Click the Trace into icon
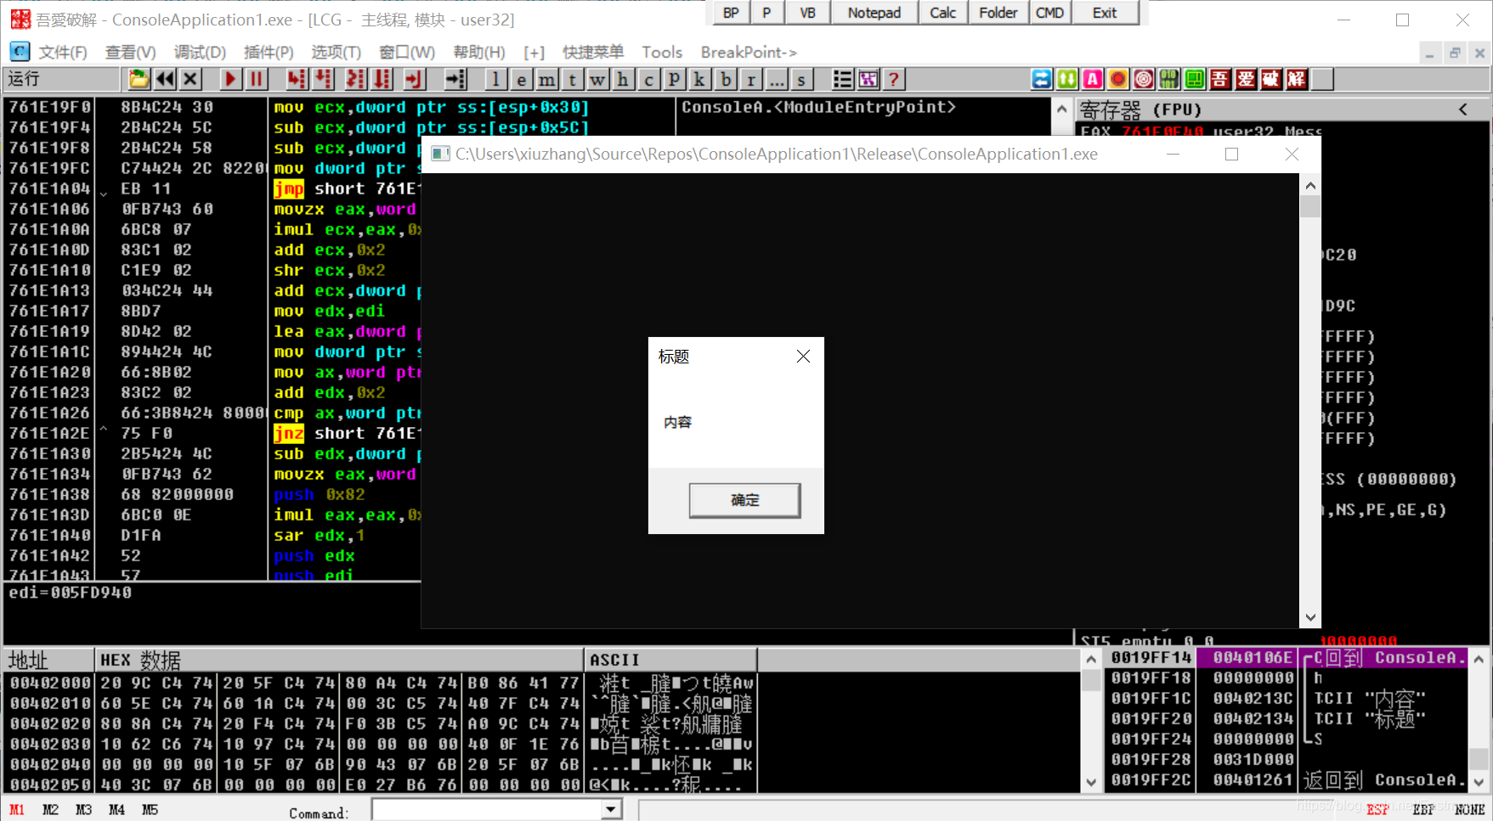Screen dimensions: 1493x821 [x=355, y=80]
